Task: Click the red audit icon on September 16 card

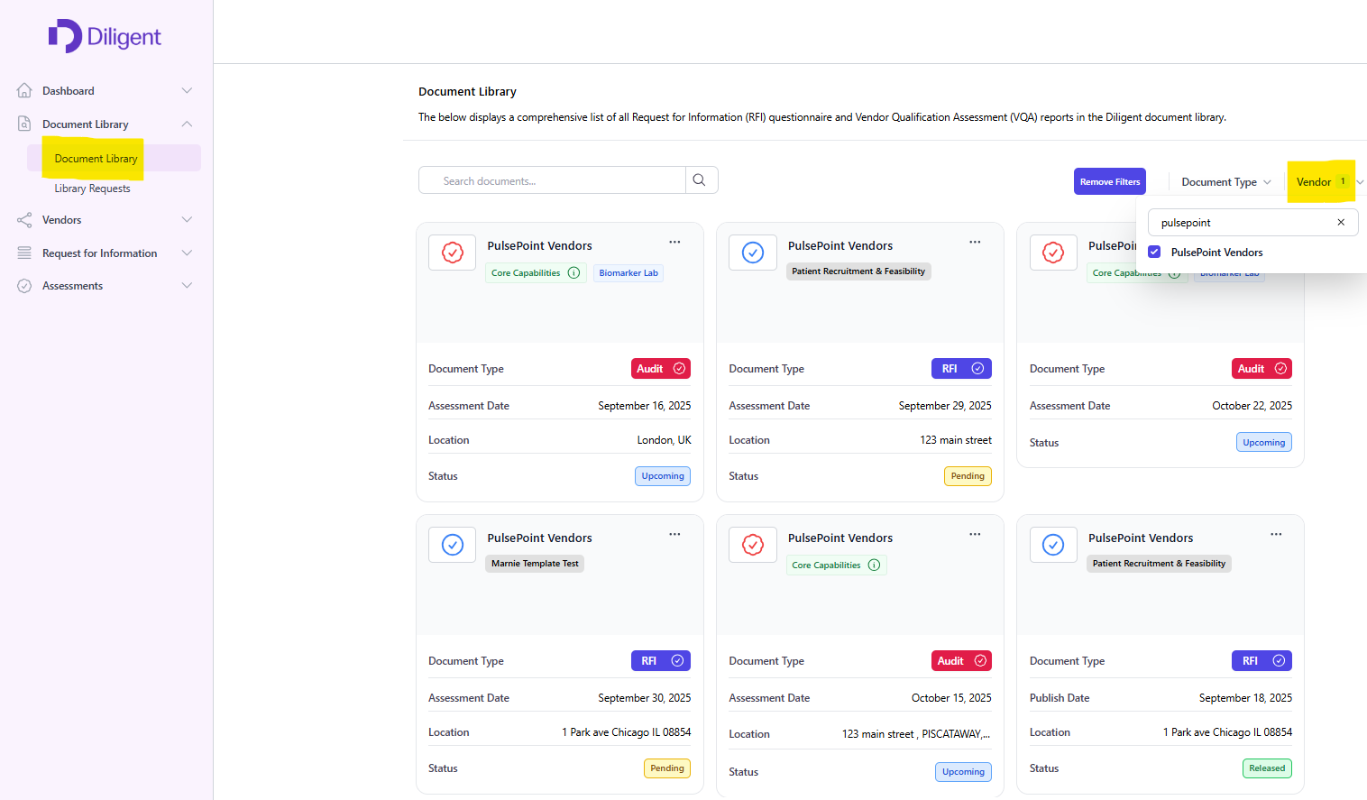Action: (453, 253)
